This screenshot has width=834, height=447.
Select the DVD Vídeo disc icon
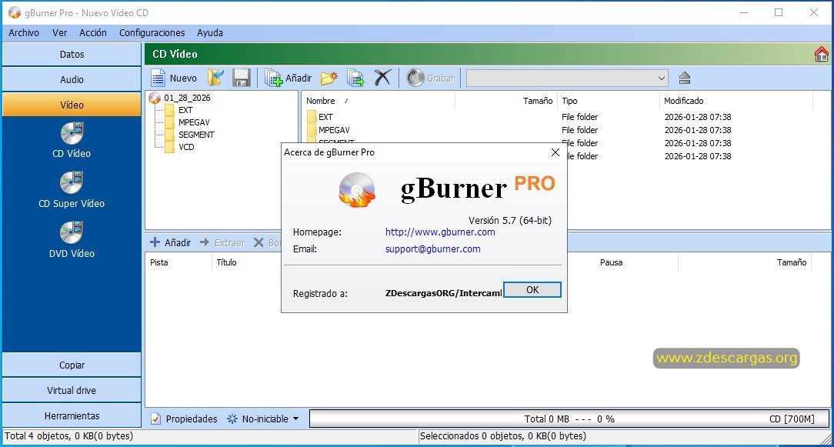point(72,233)
